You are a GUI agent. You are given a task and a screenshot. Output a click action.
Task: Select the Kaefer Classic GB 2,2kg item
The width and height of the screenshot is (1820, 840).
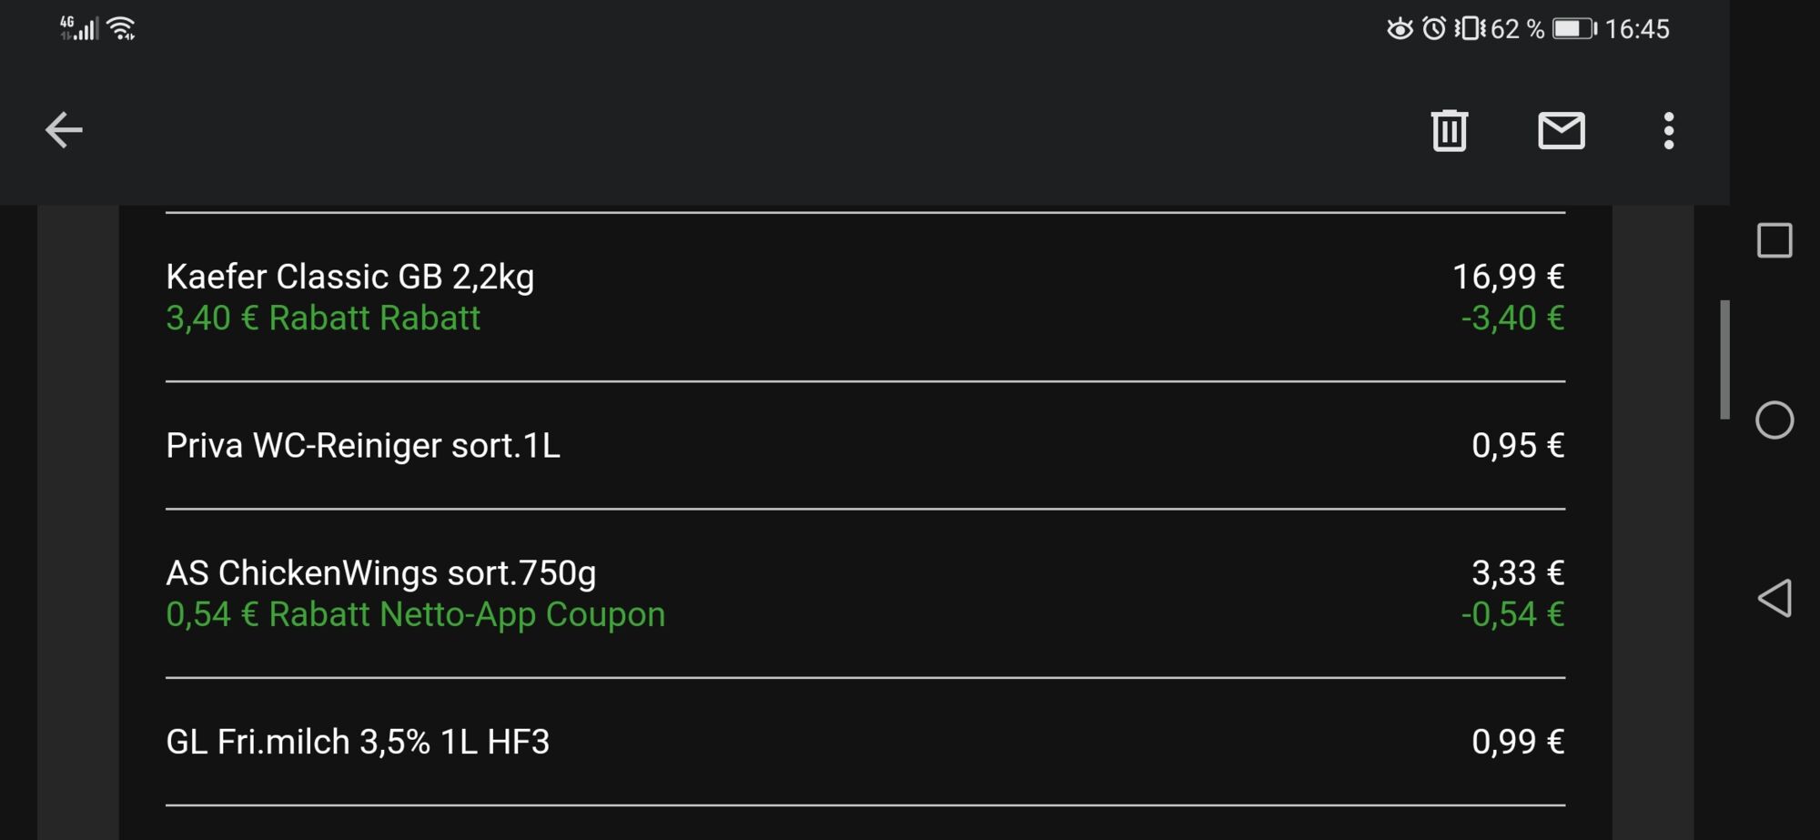pyautogui.click(x=865, y=297)
